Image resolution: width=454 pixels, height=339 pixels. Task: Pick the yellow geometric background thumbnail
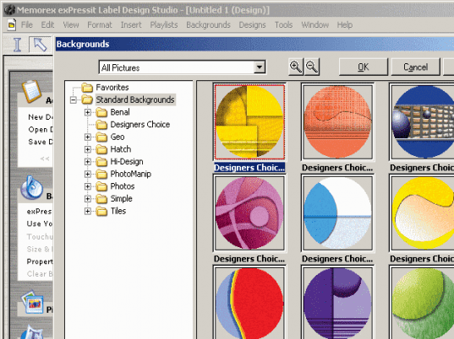(x=249, y=122)
